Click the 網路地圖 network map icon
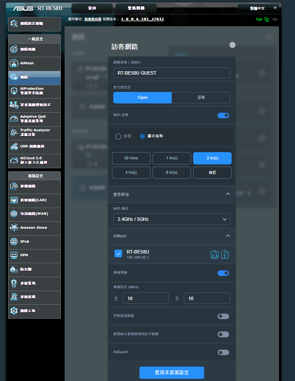Screen dimensions: 295x381 coord(14,49)
